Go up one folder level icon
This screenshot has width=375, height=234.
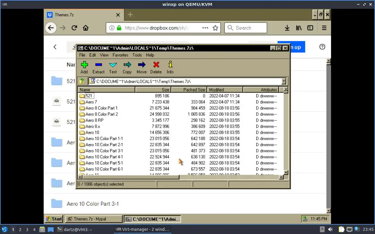[82, 81]
